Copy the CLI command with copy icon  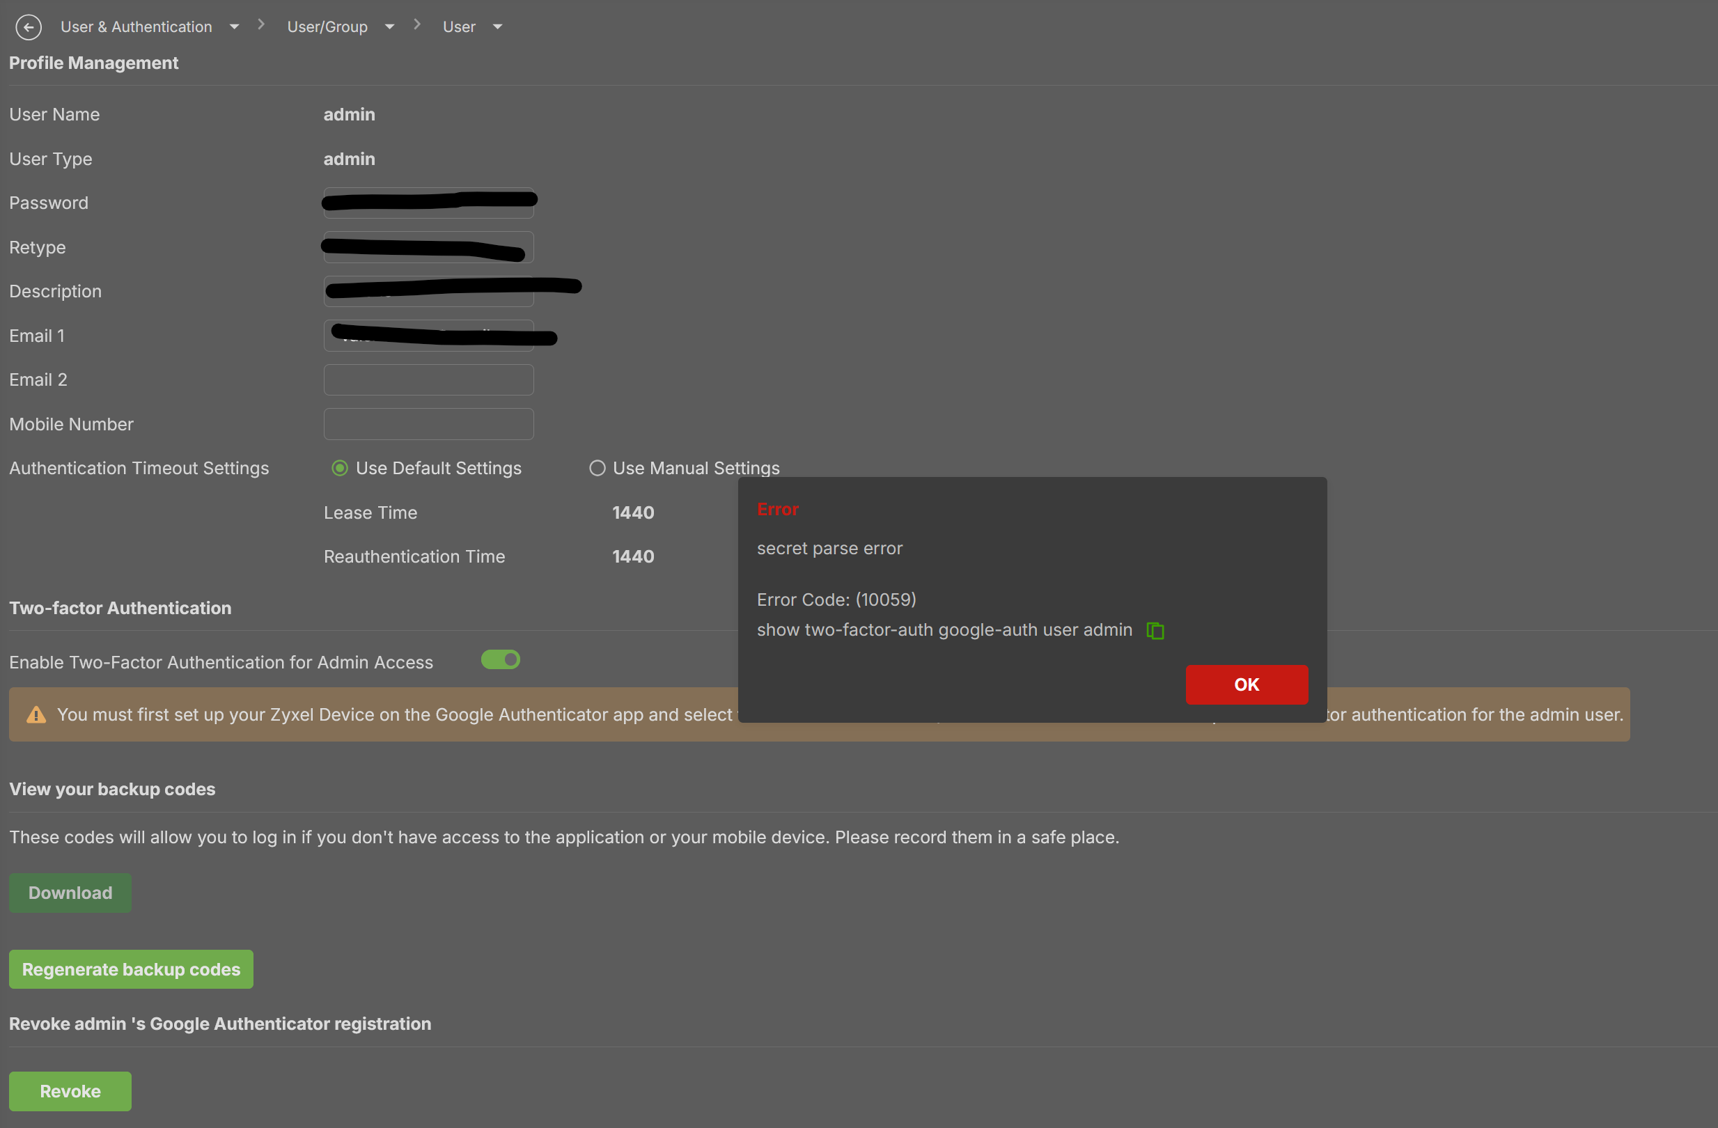point(1155,631)
